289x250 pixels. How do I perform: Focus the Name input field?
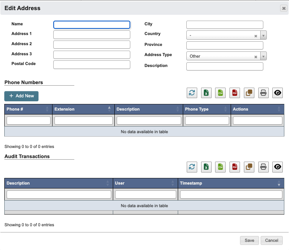pyautogui.click(x=92, y=25)
